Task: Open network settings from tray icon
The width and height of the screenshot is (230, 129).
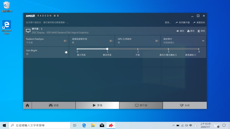Action: coord(182,125)
